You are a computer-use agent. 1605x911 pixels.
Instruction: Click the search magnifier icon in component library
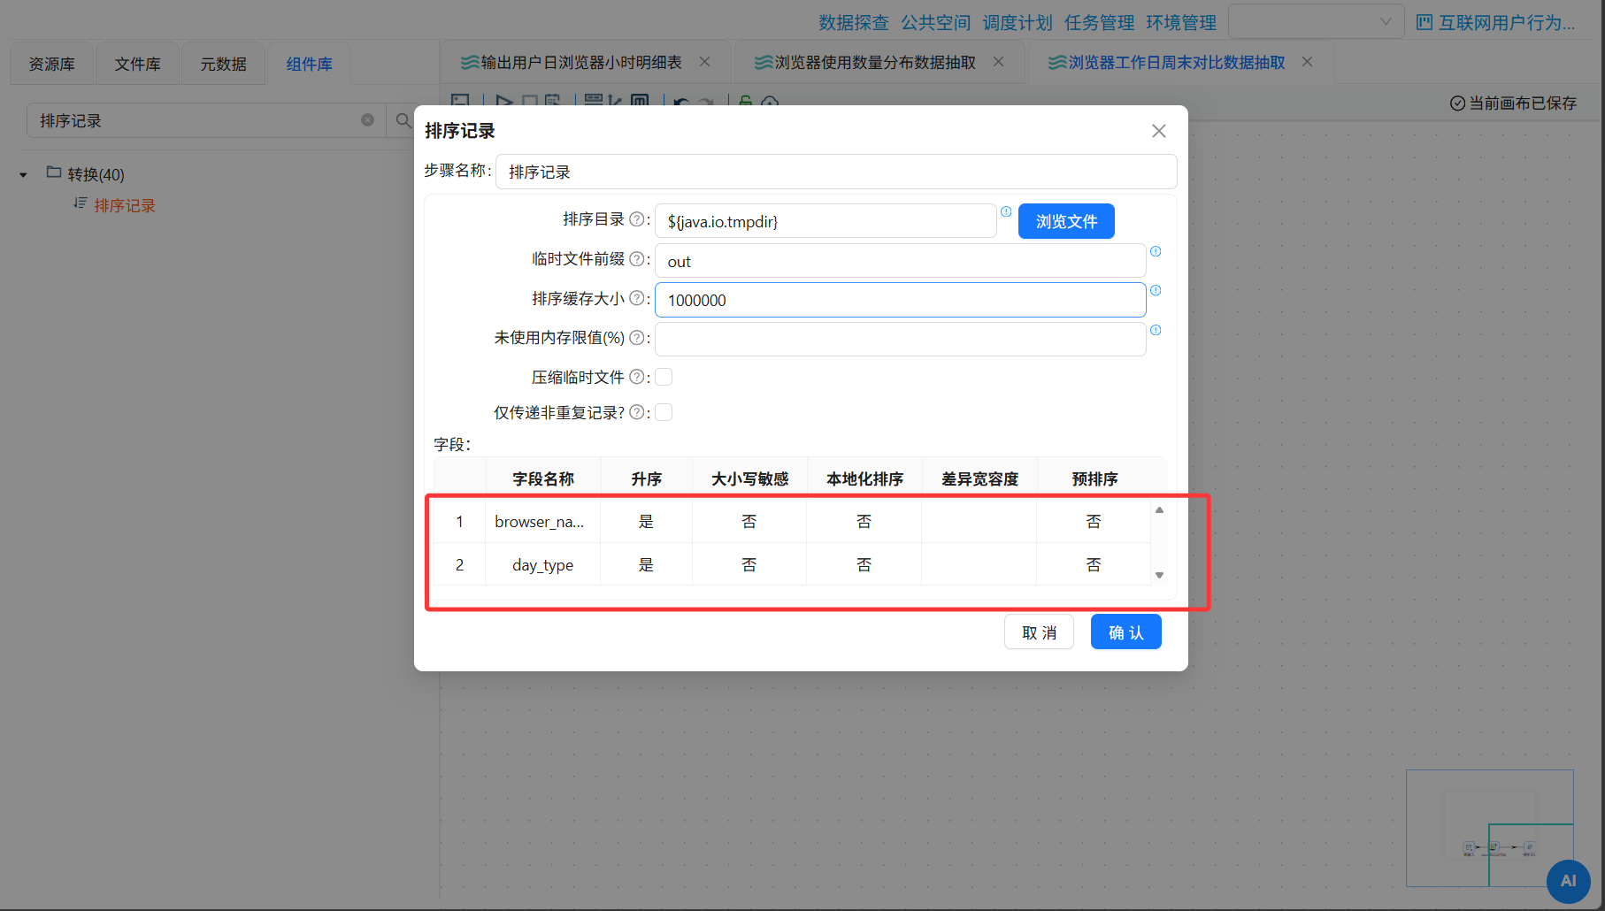click(403, 120)
